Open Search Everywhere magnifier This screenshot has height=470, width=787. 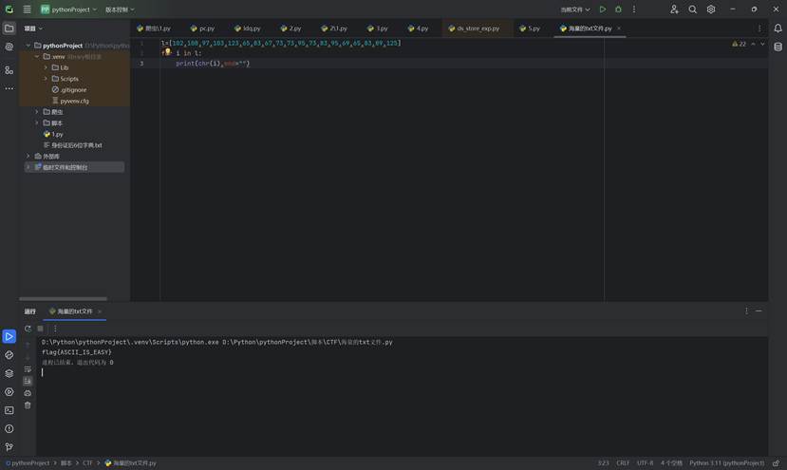click(693, 9)
